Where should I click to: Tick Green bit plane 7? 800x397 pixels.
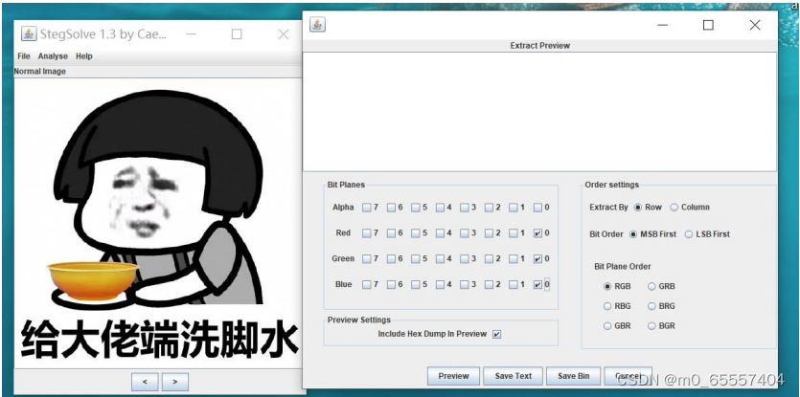point(366,259)
